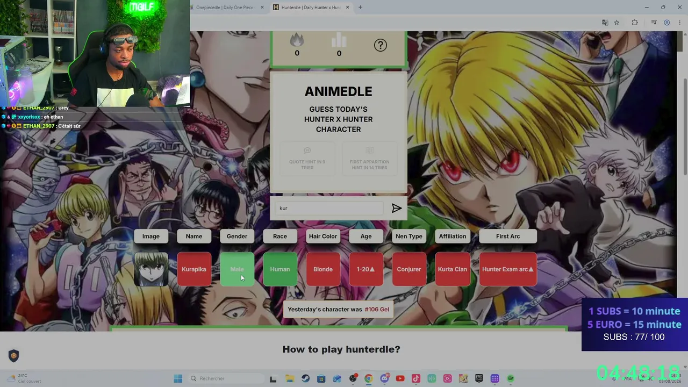This screenshot has width=688, height=387.
Task: Click the Quote hint button
Action: tap(307, 159)
